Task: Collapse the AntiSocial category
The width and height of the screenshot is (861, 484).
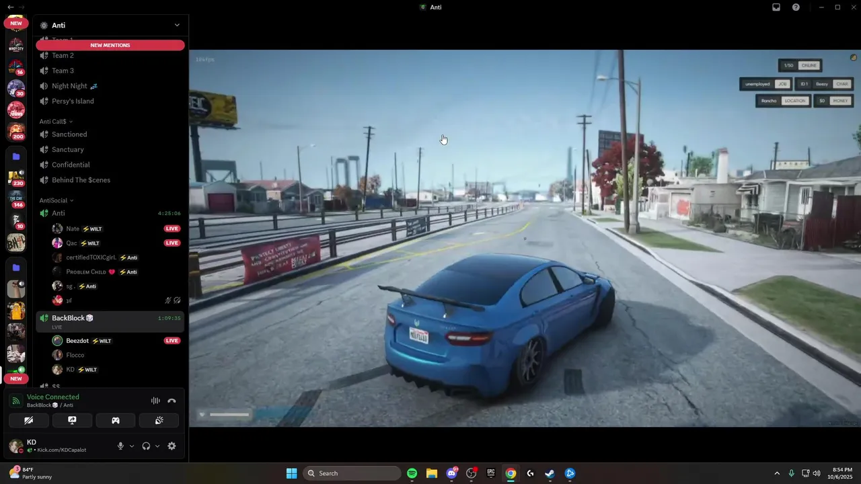Action: click(56, 200)
